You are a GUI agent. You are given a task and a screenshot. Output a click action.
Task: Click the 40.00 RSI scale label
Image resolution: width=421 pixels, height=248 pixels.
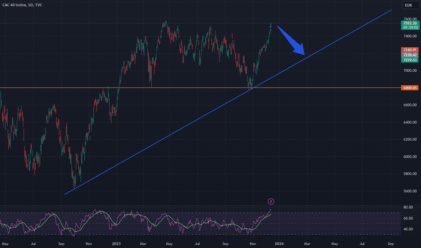408,229
